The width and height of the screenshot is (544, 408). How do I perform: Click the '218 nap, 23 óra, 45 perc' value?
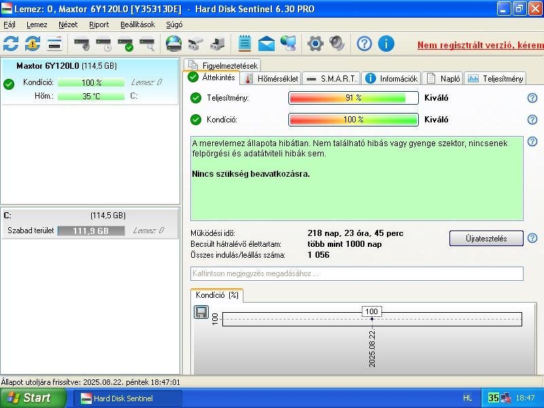pyautogui.click(x=355, y=233)
